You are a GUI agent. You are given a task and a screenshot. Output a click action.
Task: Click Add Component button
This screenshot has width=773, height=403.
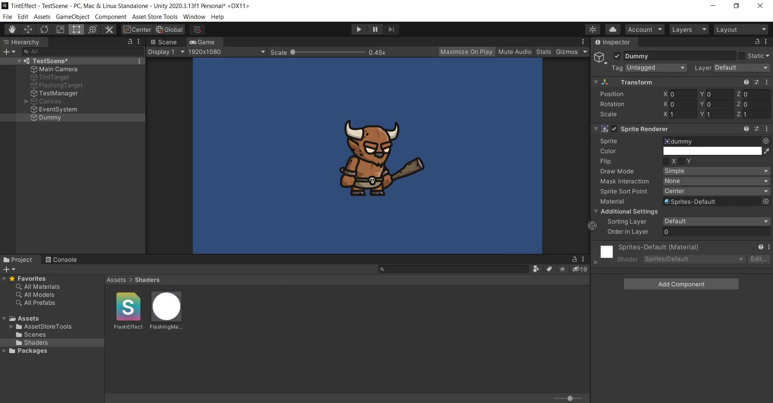(681, 284)
